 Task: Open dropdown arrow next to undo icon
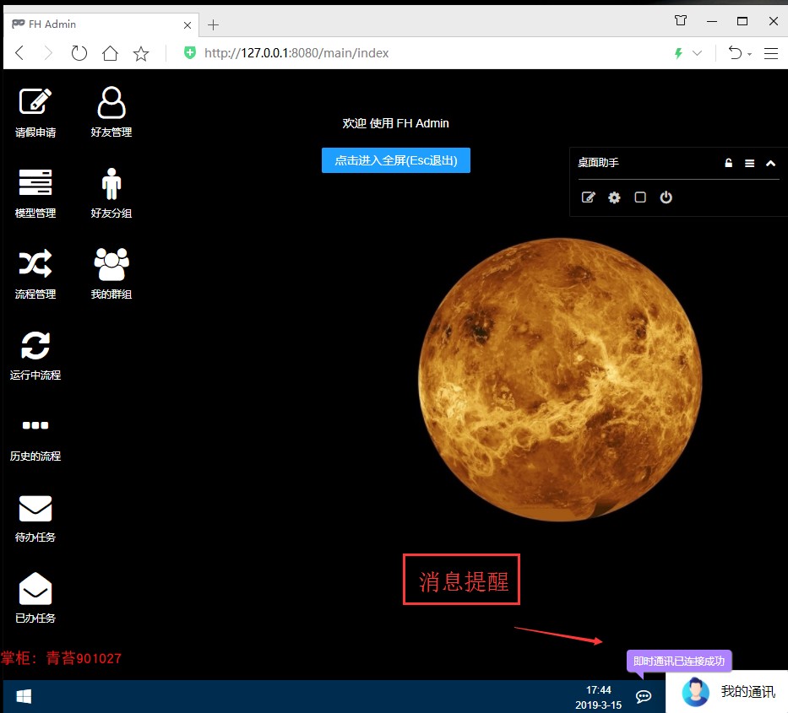(749, 54)
